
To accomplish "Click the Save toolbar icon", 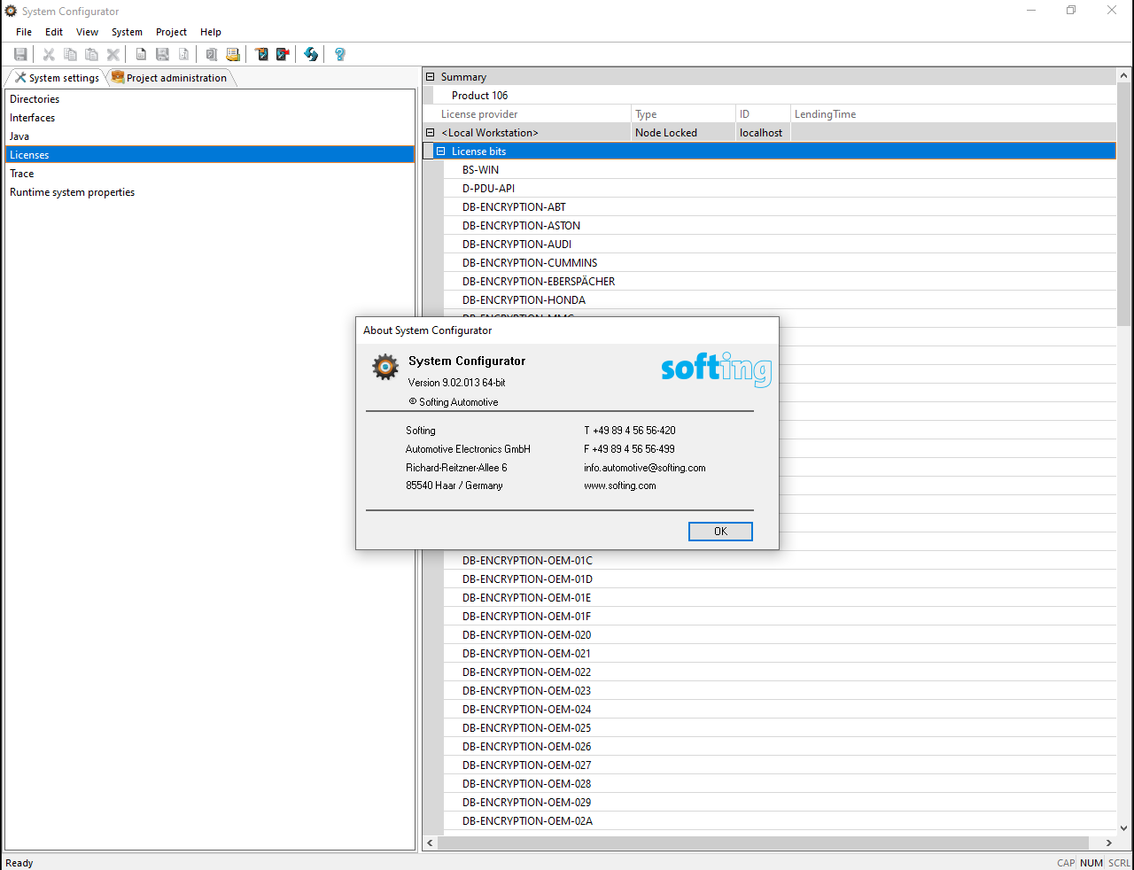I will tap(20, 54).
